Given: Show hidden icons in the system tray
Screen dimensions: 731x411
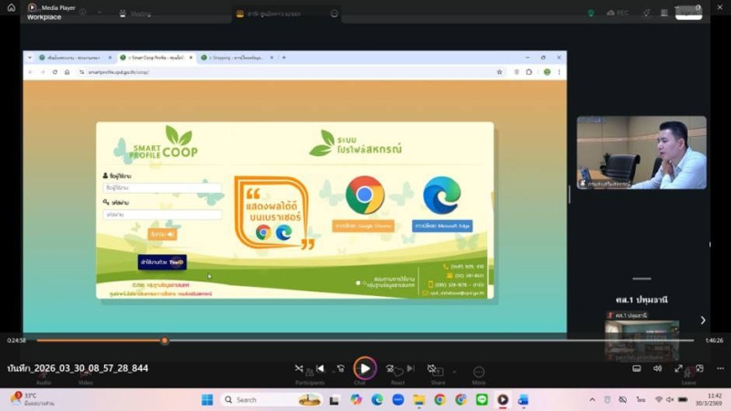Looking at the screenshot, I should [x=592, y=400].
